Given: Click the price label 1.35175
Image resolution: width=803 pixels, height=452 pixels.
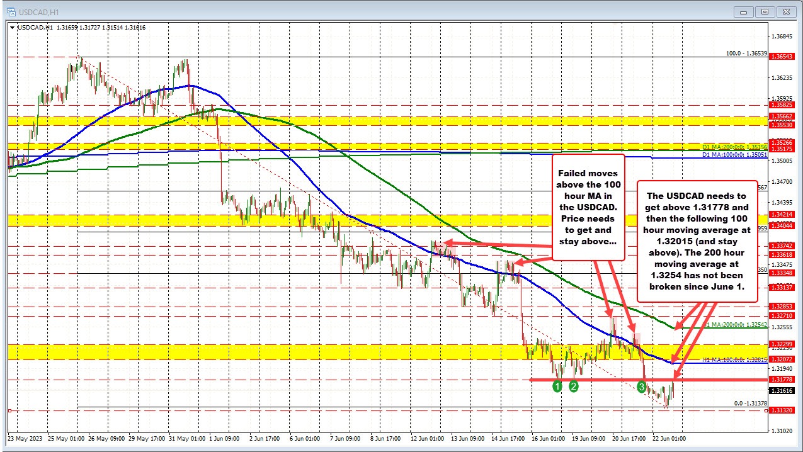Looking at the screenshot, I should [780, 149].
